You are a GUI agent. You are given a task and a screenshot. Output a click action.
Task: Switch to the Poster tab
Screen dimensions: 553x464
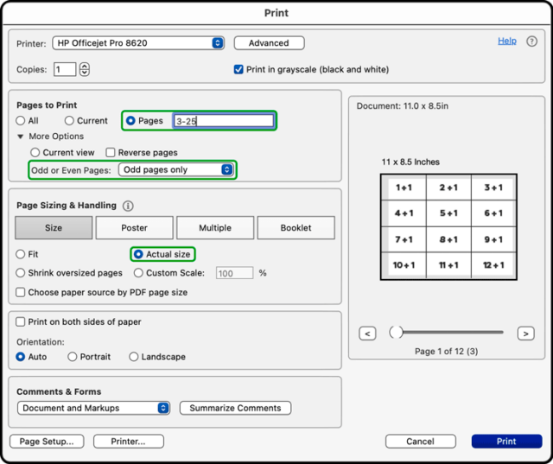click(x=135, y=228)
